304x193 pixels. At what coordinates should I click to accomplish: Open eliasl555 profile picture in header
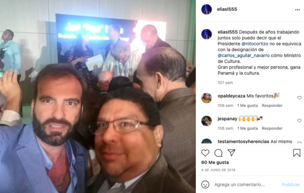(207, 9)
